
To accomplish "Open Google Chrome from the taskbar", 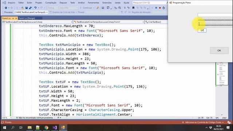I will click(x=46, y=128).
